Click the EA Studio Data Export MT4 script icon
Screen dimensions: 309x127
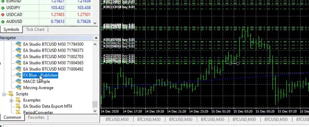(x=18, y=106)
